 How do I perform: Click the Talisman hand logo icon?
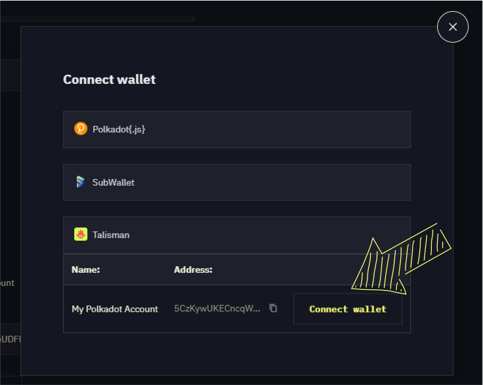(x=81, y=235)
